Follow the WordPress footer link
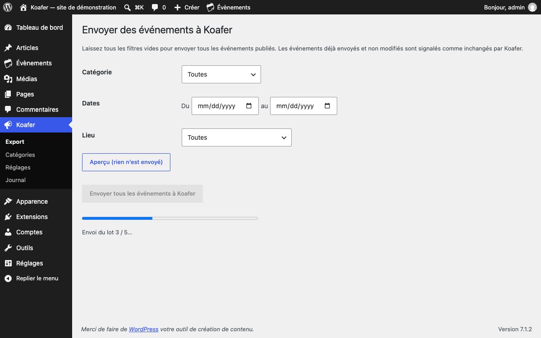Screen dimensions: 541x338 pos(143,329)
